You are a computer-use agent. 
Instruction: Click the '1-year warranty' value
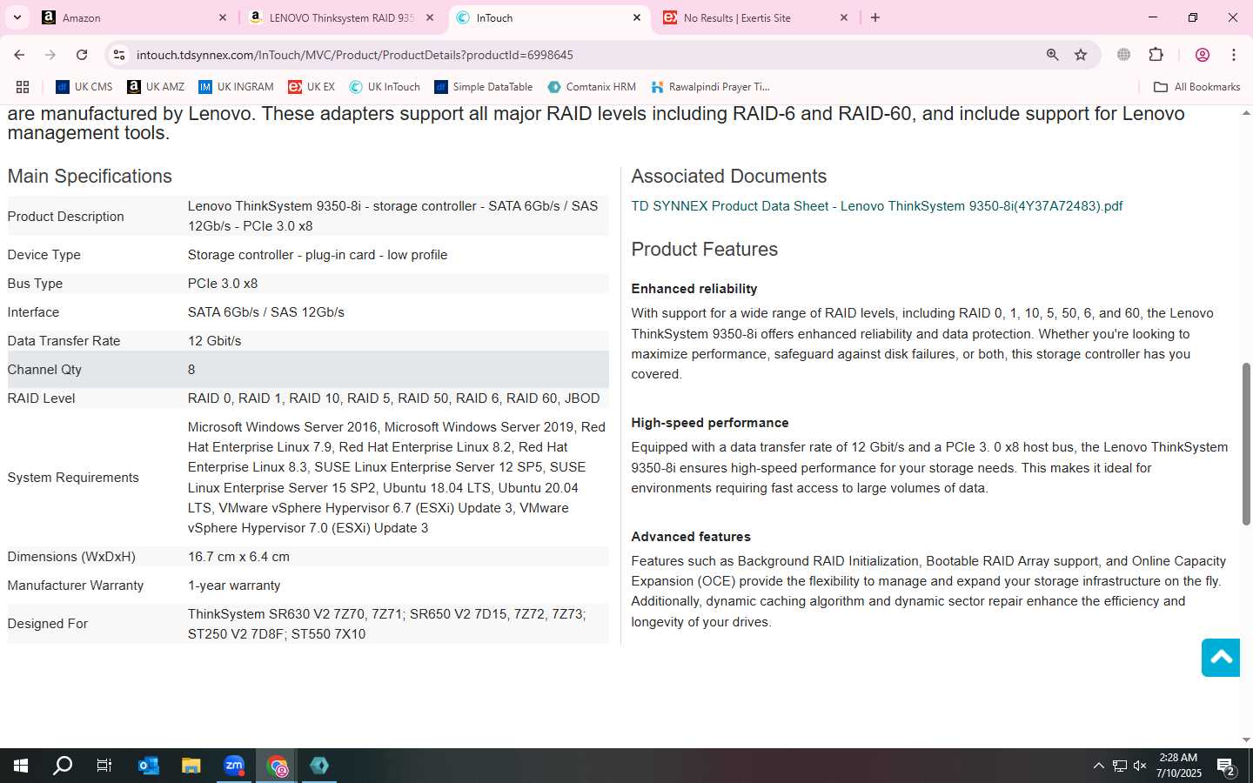pos(234,586)
